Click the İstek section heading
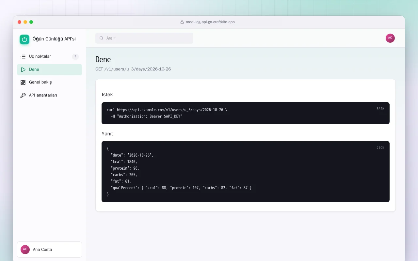This screenshot has height=261, width=418. [107, 95]
